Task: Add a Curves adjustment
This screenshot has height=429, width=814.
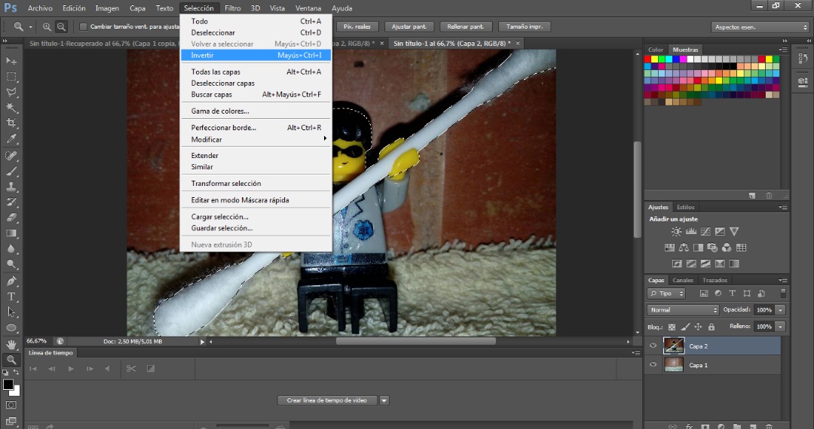Action: pyautogui.click(x=705, y=232)
